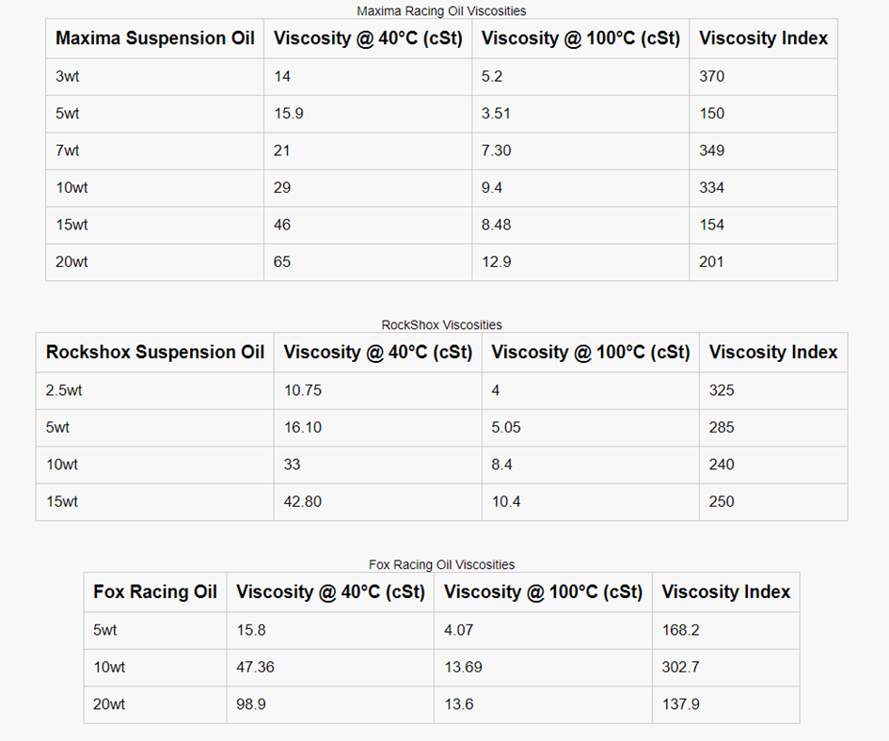The image size is (889, 741).
Task: Click the Fox Racing Oil Viscosities caption
Action: coord(441,565)
